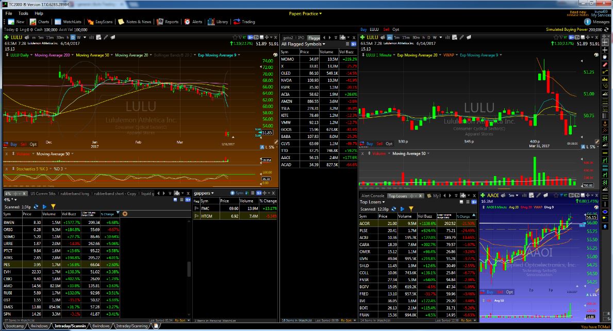Image resolution: width=613 pixels, height=331 pixels.
Task: Open the New layout button
Action: pos(16,22)
